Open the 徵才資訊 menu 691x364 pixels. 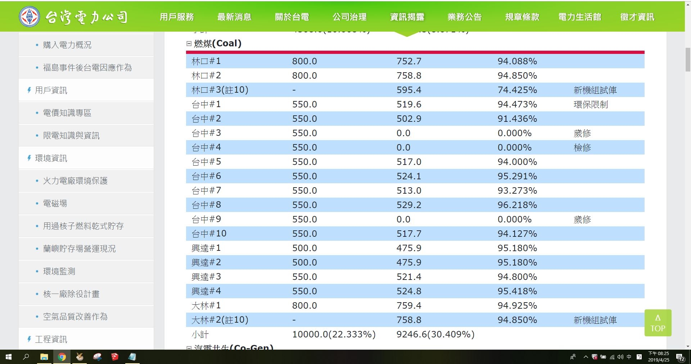pos(638,17)
